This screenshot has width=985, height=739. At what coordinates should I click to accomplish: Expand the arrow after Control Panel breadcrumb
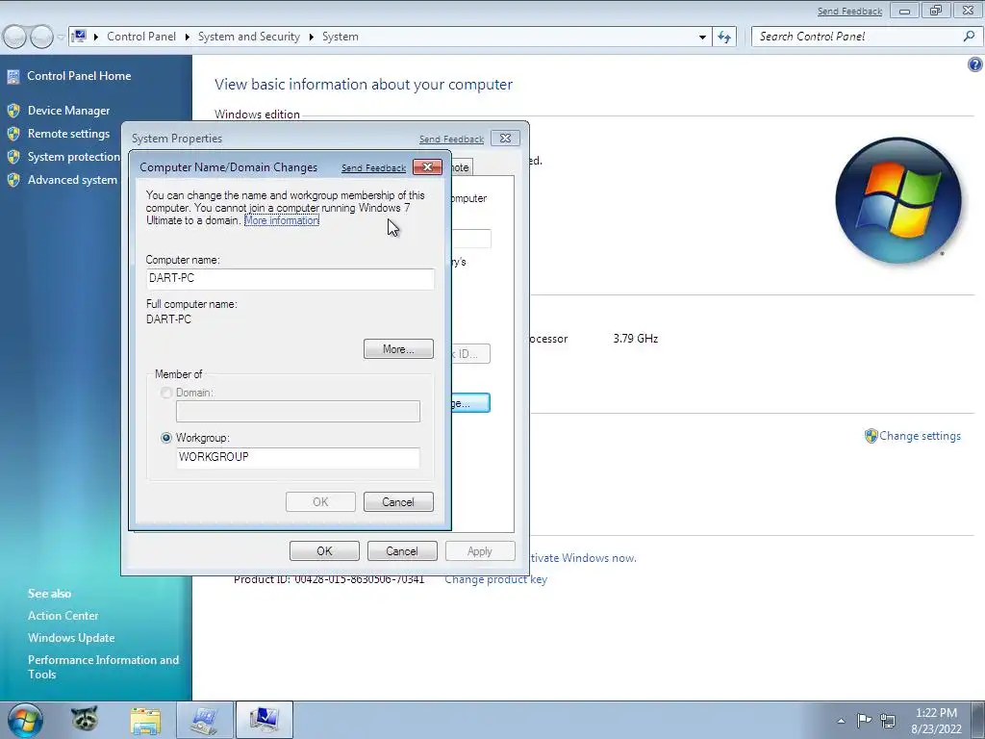(188, 38)
